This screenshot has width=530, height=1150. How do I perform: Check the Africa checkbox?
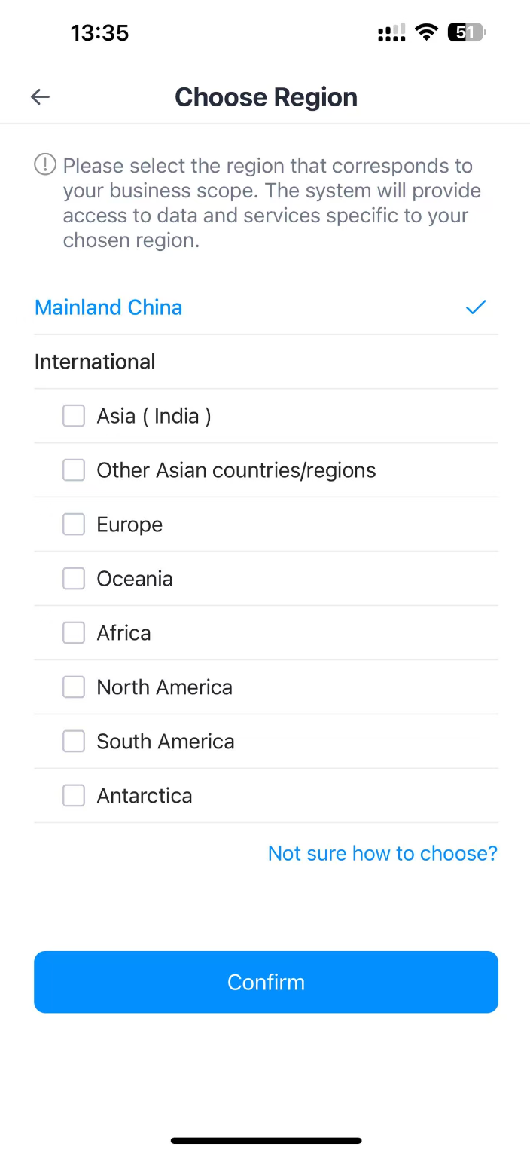coord(74,633)
